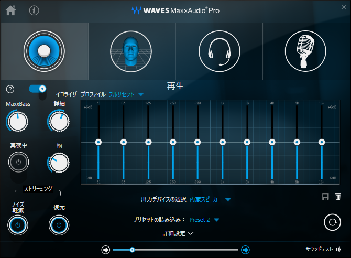This screenshot has width=351, height=258.
Task: Click the 8k equalizer slider handle
Action: click(297, 142)
